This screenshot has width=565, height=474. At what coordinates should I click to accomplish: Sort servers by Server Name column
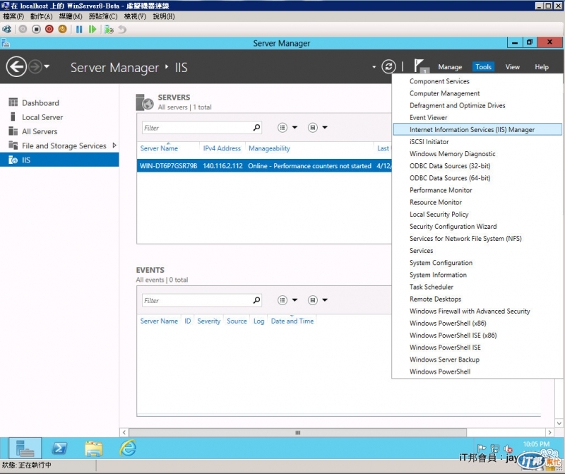[x=159, y=148]
